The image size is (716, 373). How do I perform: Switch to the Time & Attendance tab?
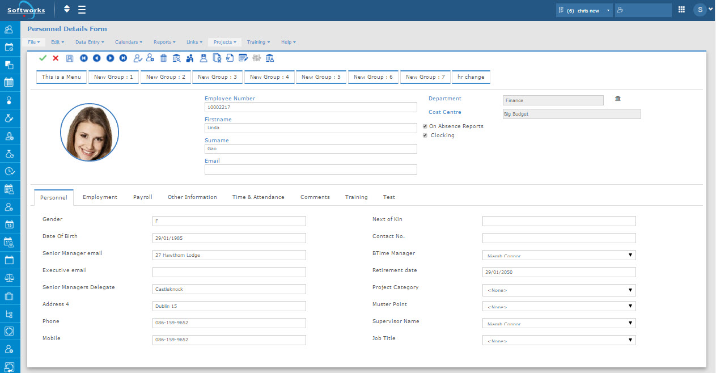pyautogui.click(x=258, y=197)
